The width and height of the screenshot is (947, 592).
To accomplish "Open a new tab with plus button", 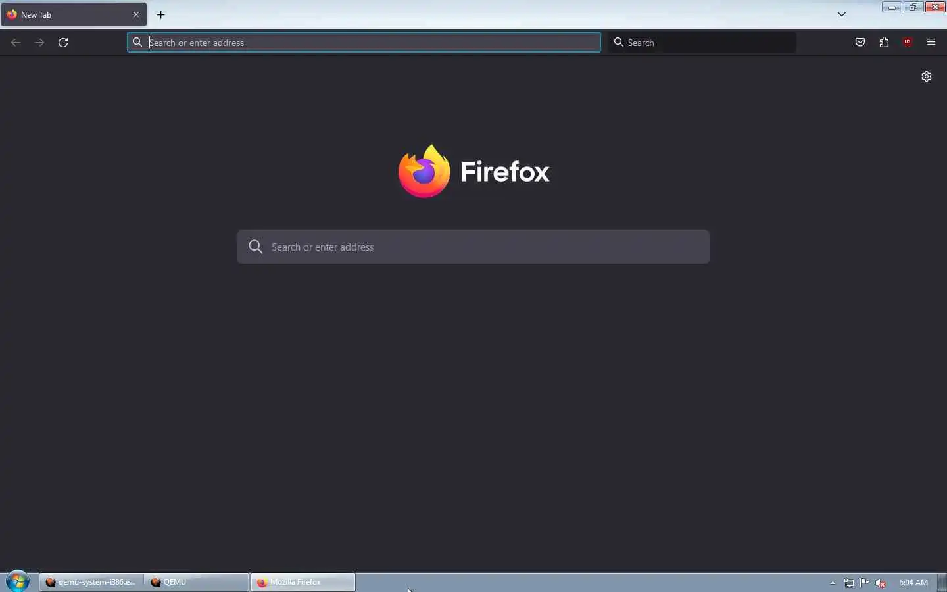I will [x=161, y=14].
